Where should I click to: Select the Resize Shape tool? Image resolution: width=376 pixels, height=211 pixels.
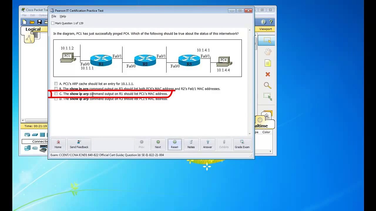(x=267, y=96)
